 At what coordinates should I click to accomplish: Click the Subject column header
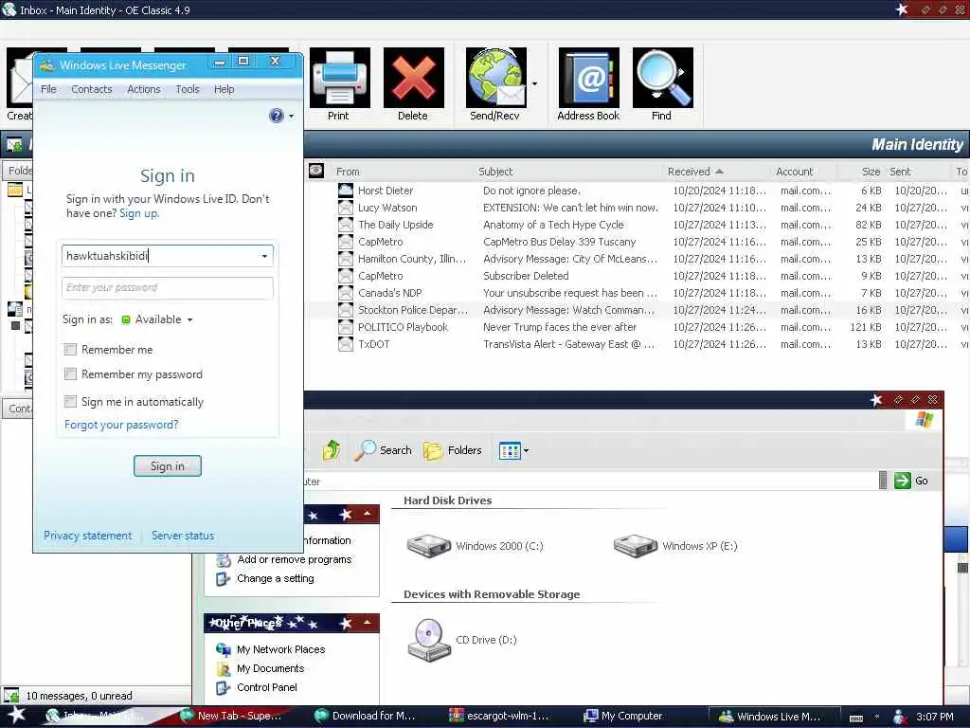pos(568,172)
